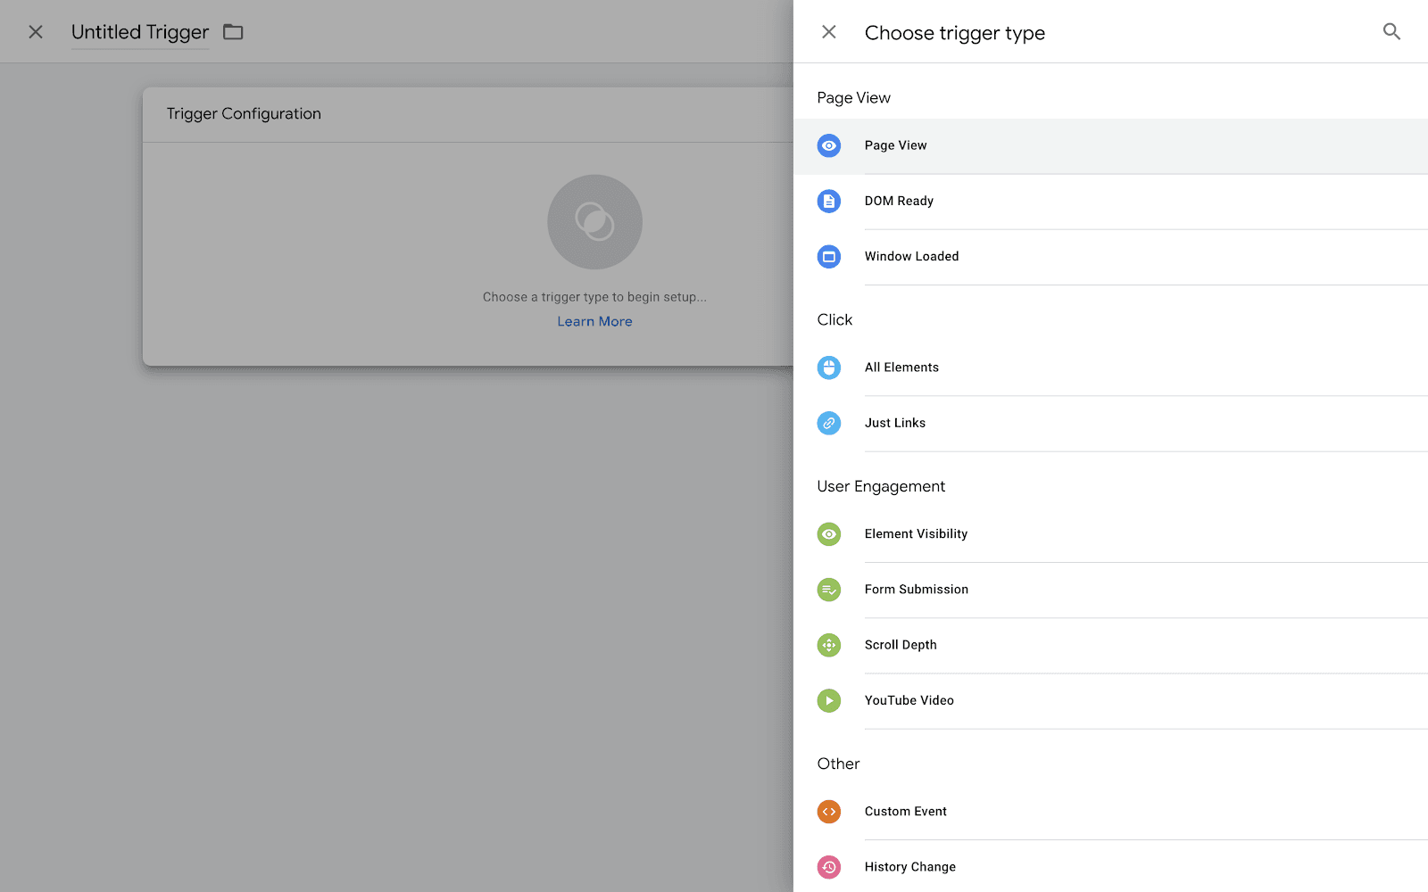Click the YouTube Video play icon
Viewport: 1428px width, 892px height.
click(x=829, y=700)
